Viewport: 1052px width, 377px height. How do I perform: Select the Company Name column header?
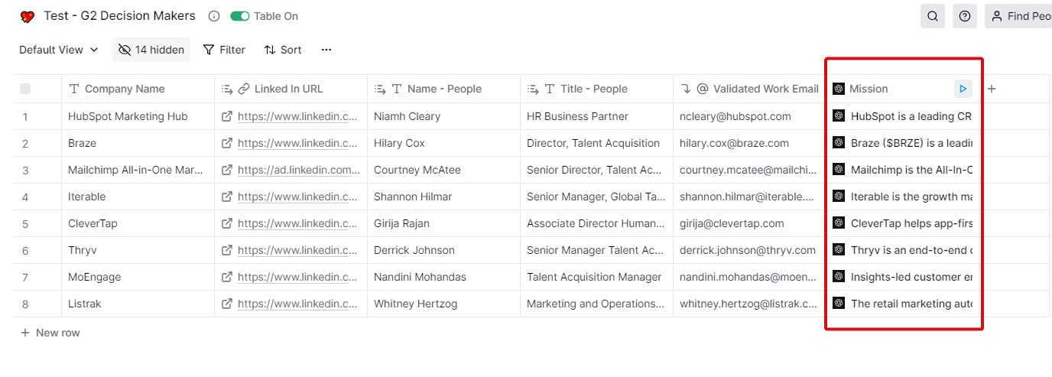tap(125, 89)
